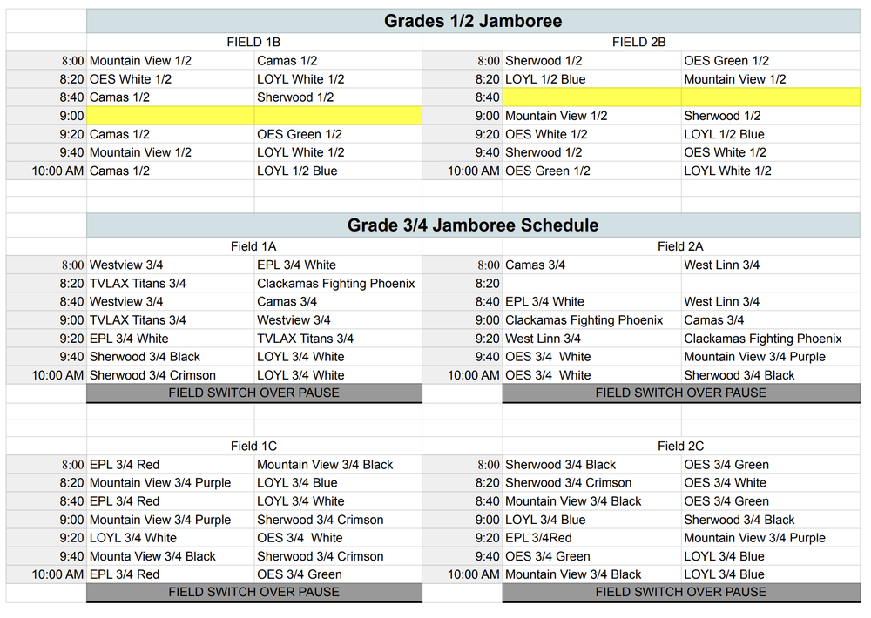Viewport: 871px width, 618px height.
Task: Click the Field 1A section label
Action: [x=253, y=246]
